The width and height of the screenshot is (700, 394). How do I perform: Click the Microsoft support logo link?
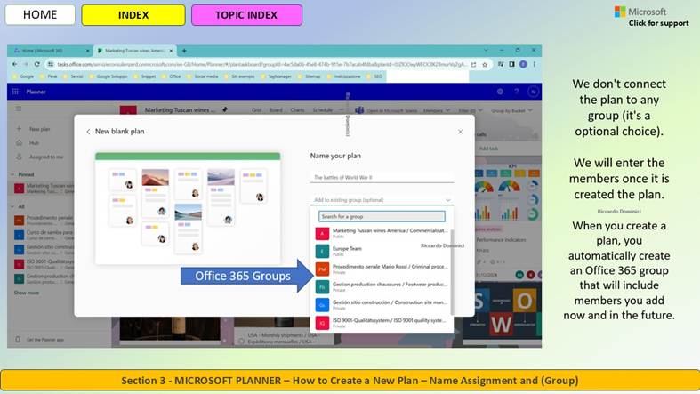coord(651,17)
